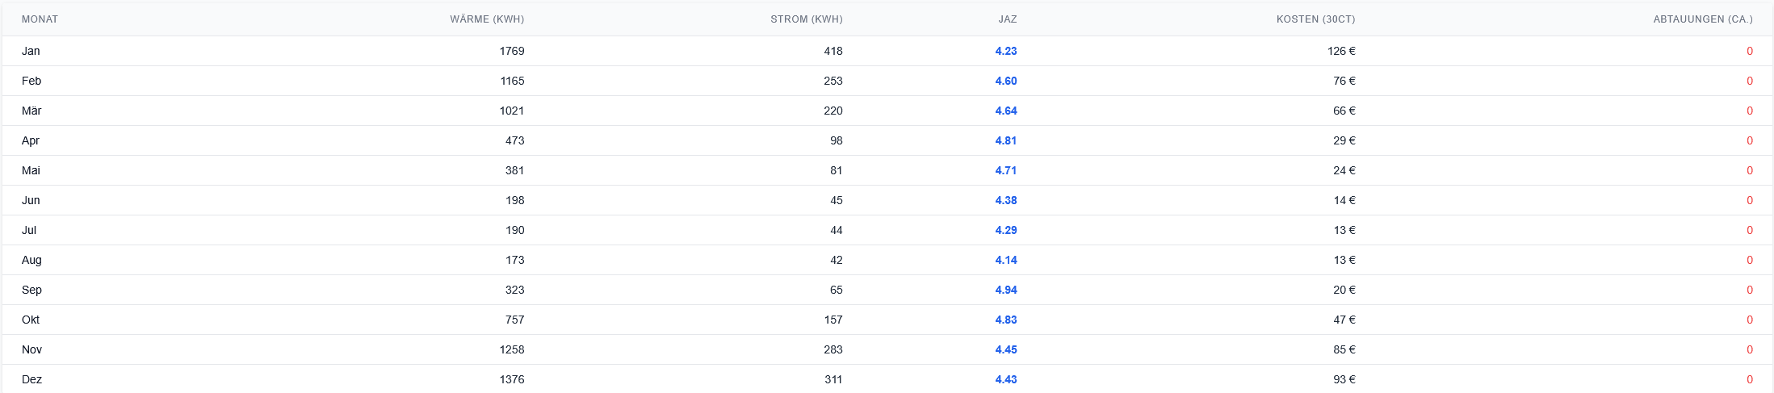Viewport: 1774px width, 393px height.
Task: Click the Dez month cell
Action: pyautogui.click(x=31, y=379)
